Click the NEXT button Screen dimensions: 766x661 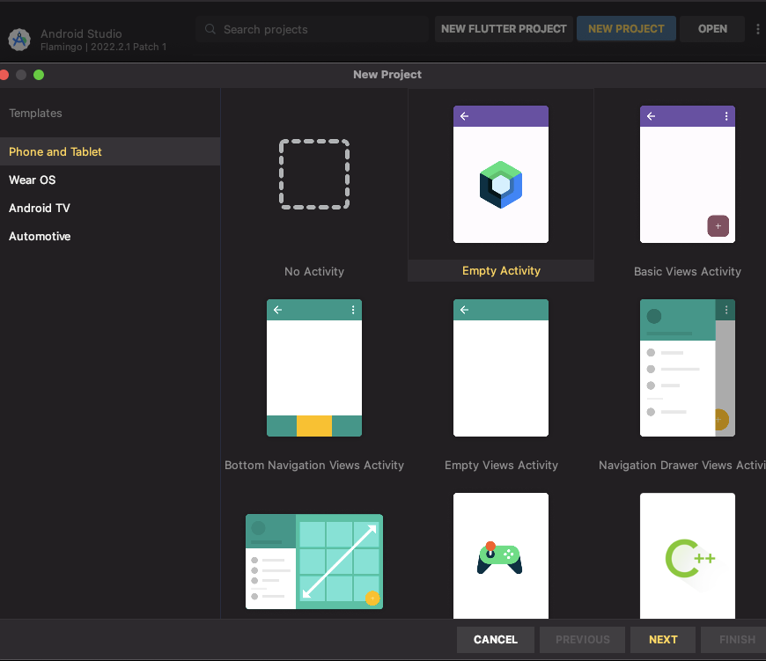click(662, 639)
